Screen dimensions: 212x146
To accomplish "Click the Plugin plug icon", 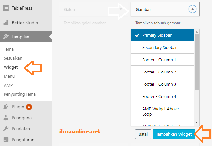I will point(6,107).
